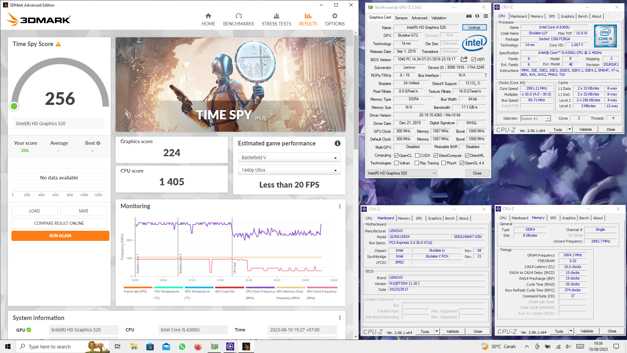The width and height of the screenshot is (627, 353).
Task: Open STRESS TESTS bar-chart icon
Action: click(x=276, y=16)
